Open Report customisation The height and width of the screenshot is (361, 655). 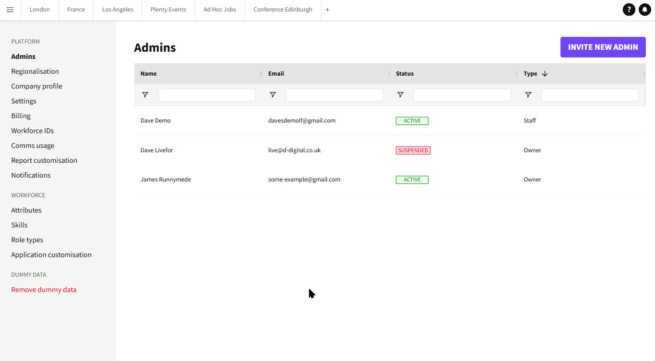click(x=44, y=160)
